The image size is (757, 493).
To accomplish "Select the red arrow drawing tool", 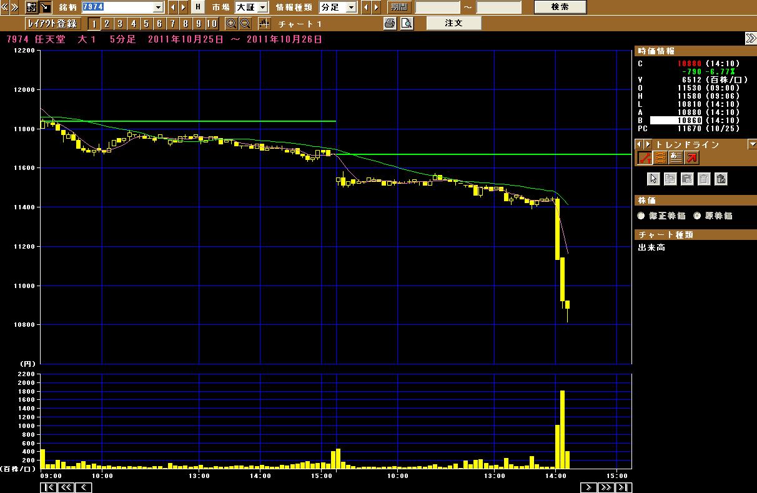I will [691, 157].
